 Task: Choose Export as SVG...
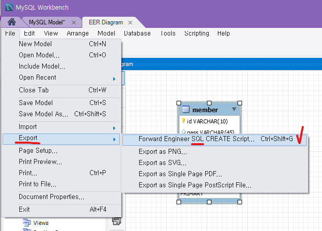tap(215, 163)
